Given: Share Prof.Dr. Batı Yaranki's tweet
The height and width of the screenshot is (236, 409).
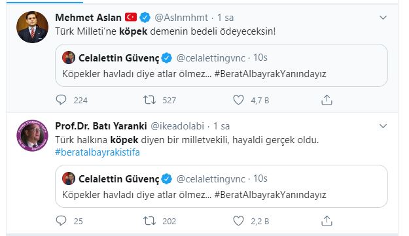Looking at the screenshot, I should click(327, 220).
